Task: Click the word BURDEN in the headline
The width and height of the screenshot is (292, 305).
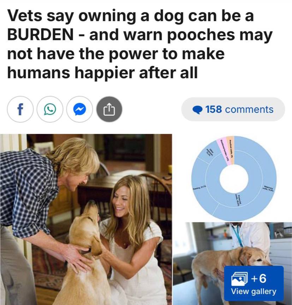Action: click(40, 35)
